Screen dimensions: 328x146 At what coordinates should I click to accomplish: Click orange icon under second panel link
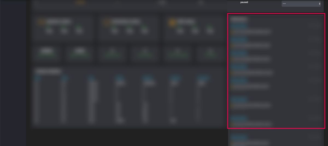232,45
